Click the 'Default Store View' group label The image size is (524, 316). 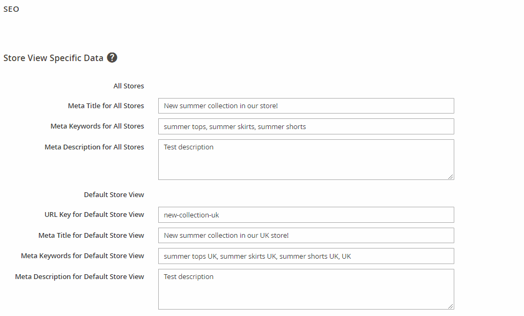coord(114,194)
